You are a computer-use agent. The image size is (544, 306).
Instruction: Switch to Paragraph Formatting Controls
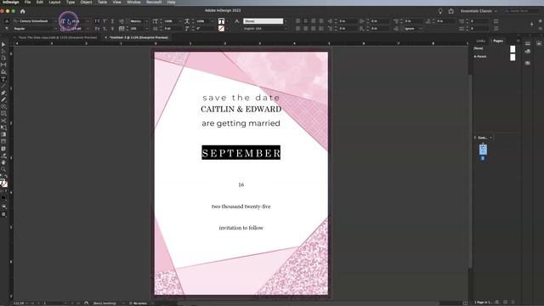pyautogui.click(x=7, y=28)
